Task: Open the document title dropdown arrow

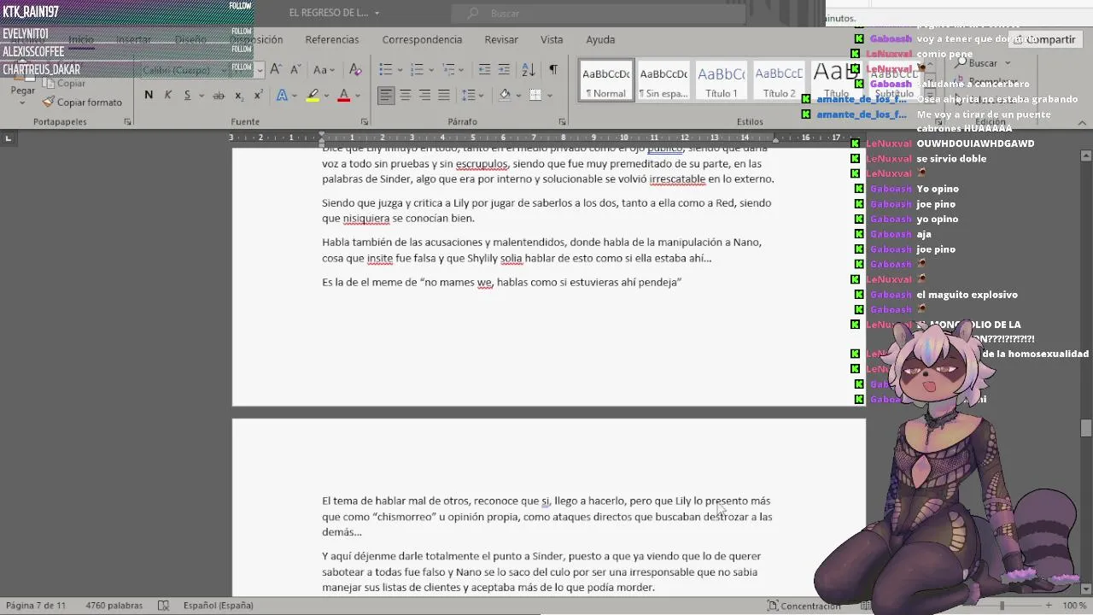Action: pyautogui.click(x=377, y=13)
